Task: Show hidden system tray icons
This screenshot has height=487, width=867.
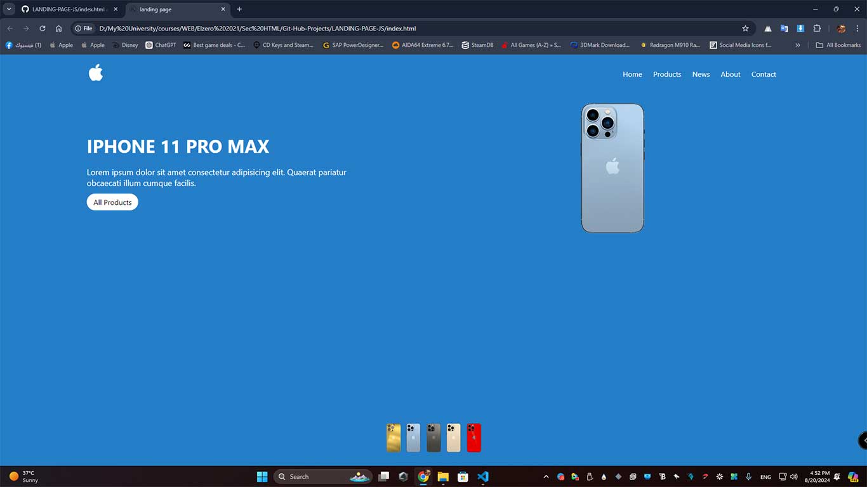Action: 546,477
